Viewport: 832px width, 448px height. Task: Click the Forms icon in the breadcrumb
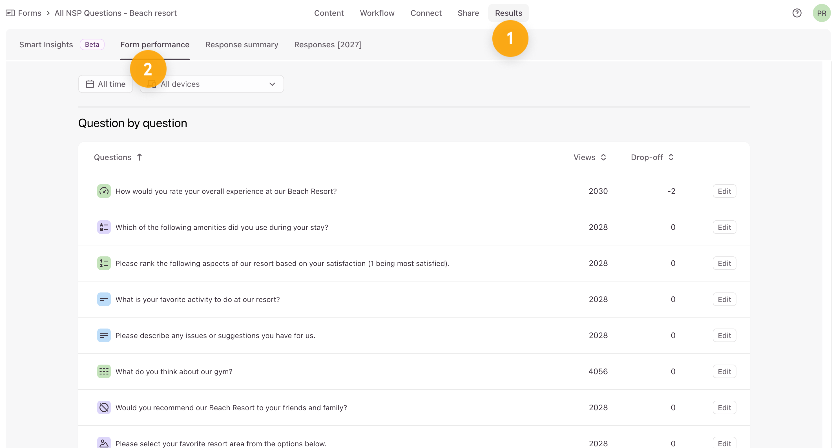(x=10, y=13)
